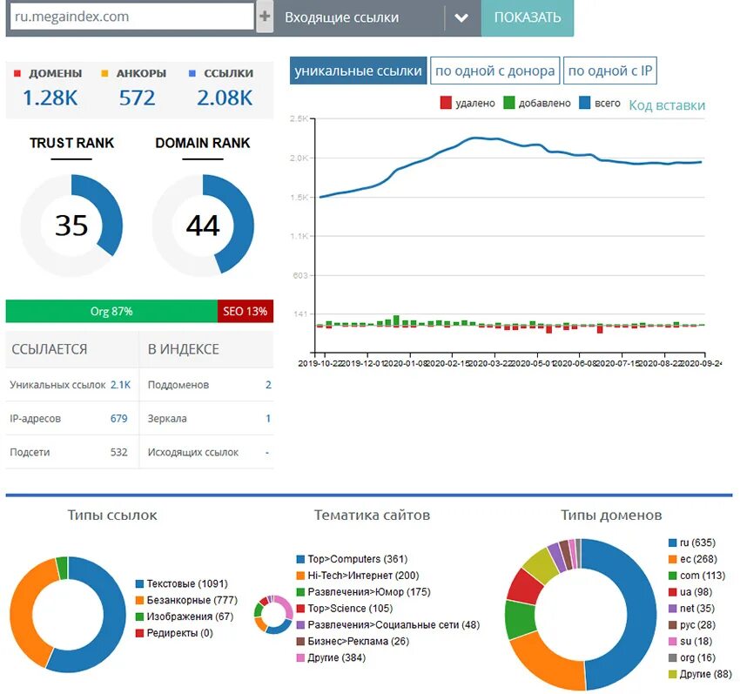Open Поддоменов count 2
The width and height of the screenshot is (740, 694).
pyautogui.click(x=268, y=385)
